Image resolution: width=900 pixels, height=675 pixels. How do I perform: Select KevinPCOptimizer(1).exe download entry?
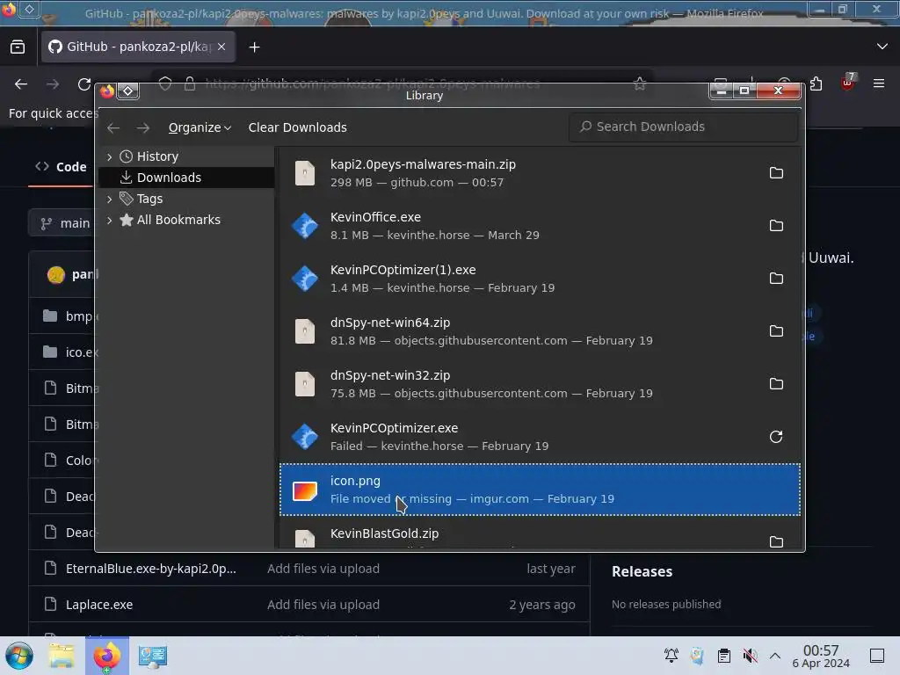[540, 279]
